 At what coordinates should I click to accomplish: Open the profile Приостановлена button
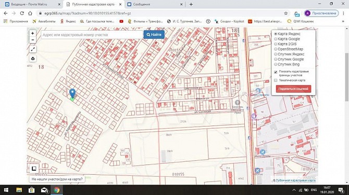[x=321, y=13]
